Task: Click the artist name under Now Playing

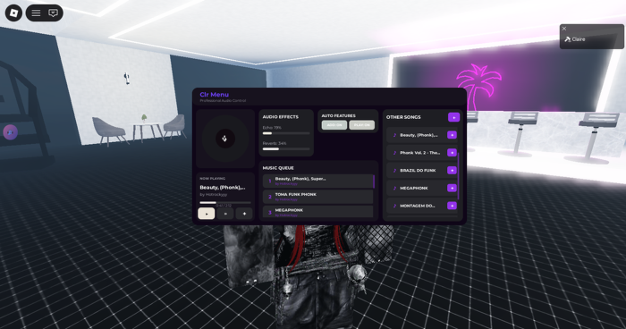Action: 213,194
